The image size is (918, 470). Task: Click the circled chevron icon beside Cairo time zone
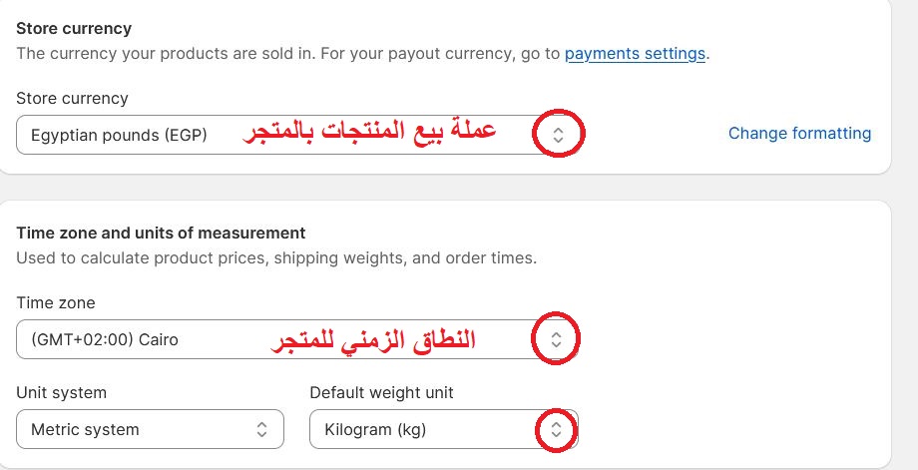tap(556, 339)
